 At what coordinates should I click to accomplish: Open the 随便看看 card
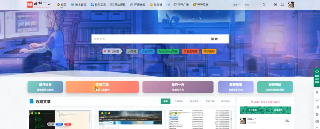pyautogui.click(x=236, y=87)
